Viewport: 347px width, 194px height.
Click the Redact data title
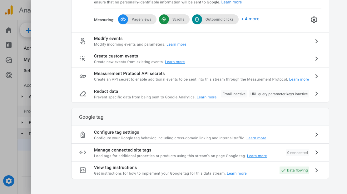point(106,91)
